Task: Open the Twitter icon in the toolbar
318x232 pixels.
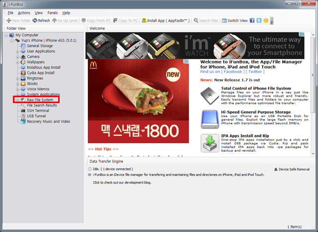Action: pos(259,20)
